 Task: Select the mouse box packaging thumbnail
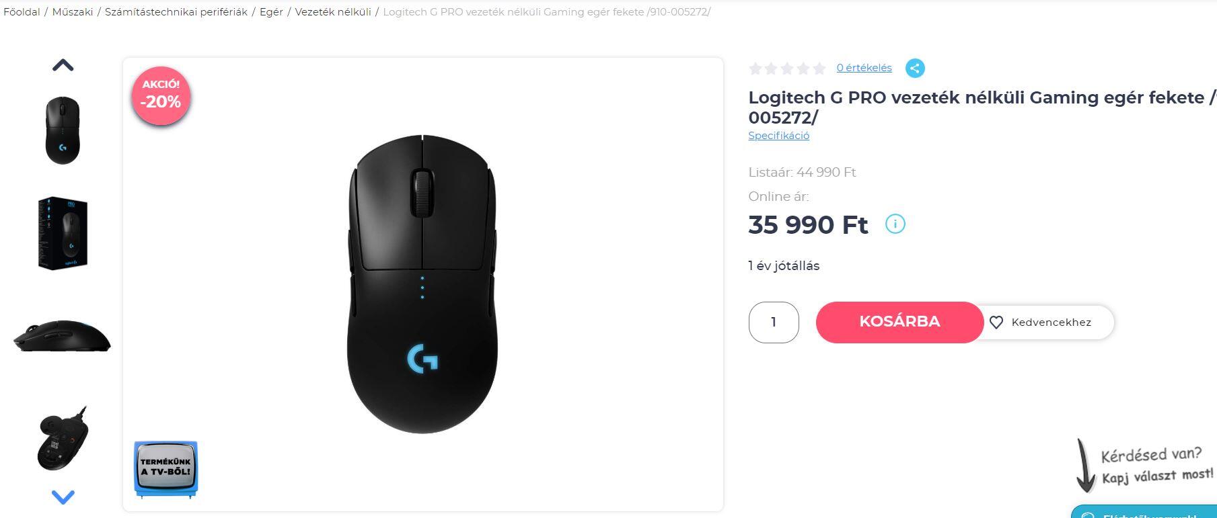pyautogui.click(x=63, y=233)
